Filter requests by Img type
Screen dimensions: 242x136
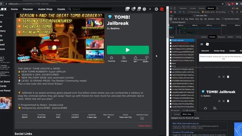click(186, 19)
